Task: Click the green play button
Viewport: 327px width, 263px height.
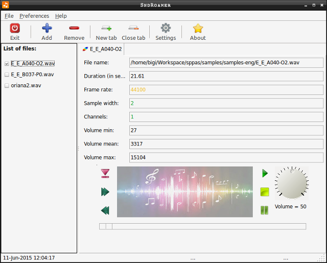Action: coord(265,174)
